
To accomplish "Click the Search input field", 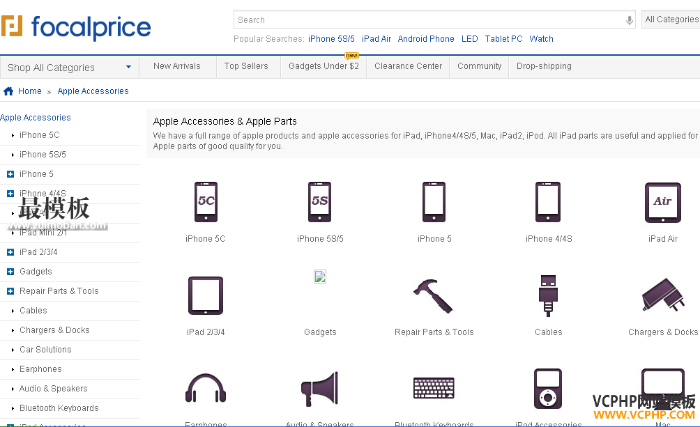I will [434, 20].
